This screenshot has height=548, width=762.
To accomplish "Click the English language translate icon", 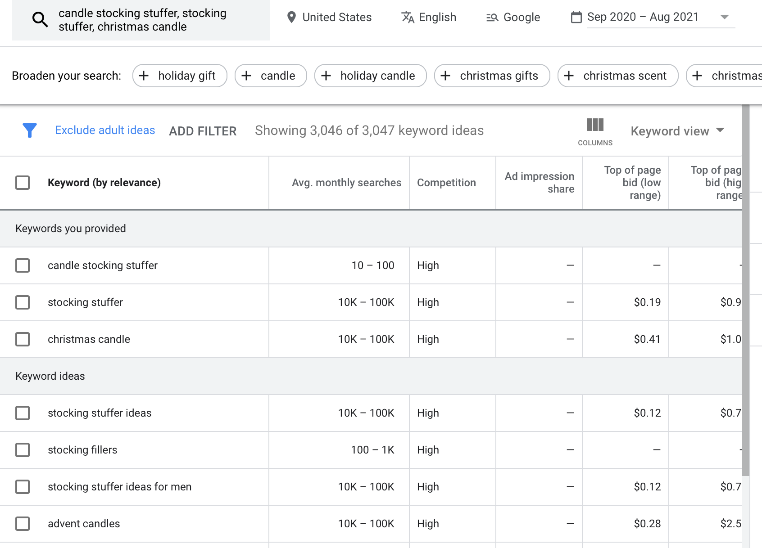I will tap(408, 17).
